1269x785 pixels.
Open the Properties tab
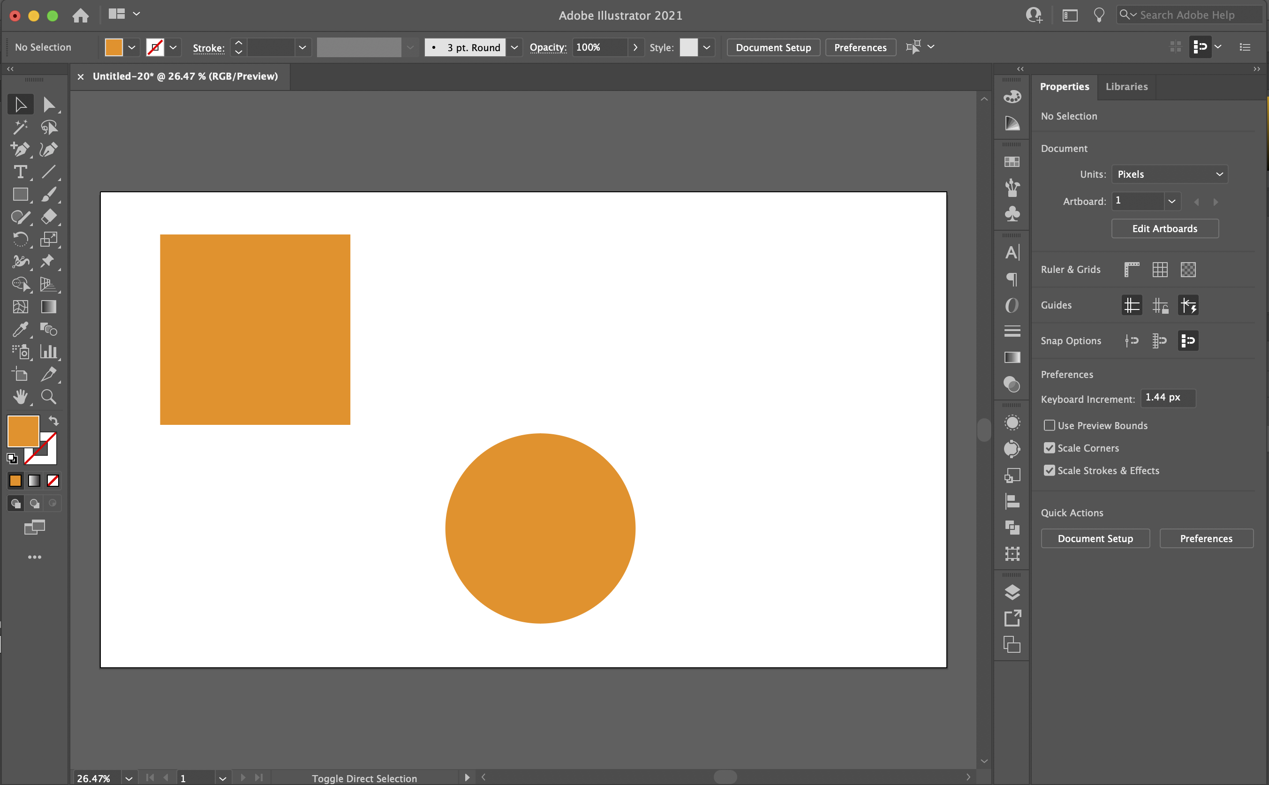click(x=1065, y=86)
